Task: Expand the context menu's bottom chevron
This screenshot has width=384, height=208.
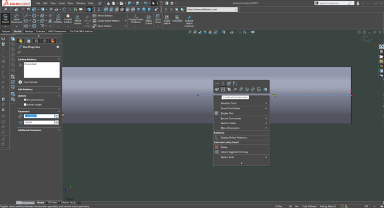Action: pos(241,163)
